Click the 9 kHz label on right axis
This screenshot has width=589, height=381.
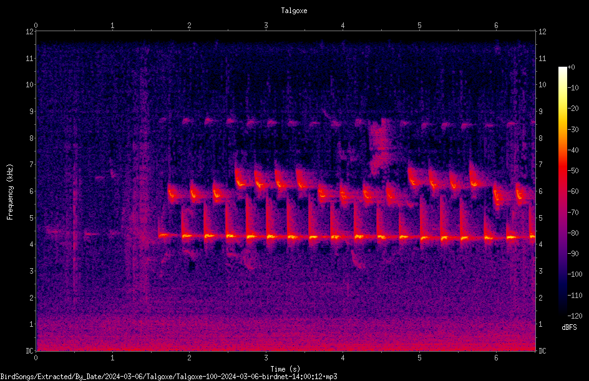pyautogui.click(x=540, y=112)
